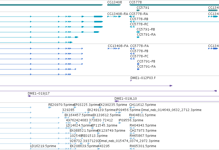Click protein CG5778-PB label
The height and width of the screenshot is (150, 219).
(x=139, y=51)
